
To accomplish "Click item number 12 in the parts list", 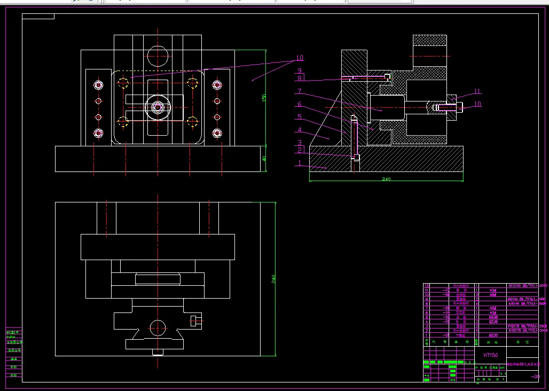I will (427, 286).
